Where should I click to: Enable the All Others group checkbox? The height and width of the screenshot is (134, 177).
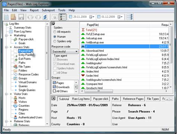pyautogui.click(x=54, y=91)
